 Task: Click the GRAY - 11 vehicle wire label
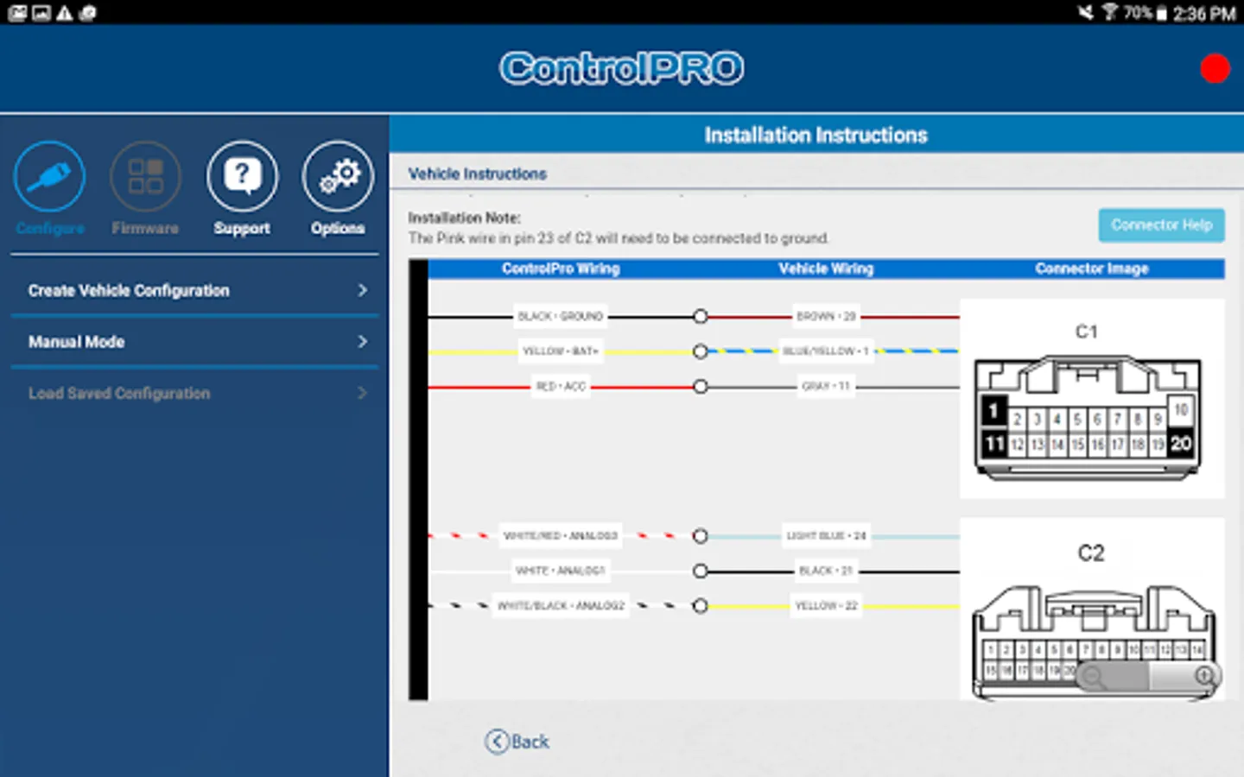tap(826, 386)
